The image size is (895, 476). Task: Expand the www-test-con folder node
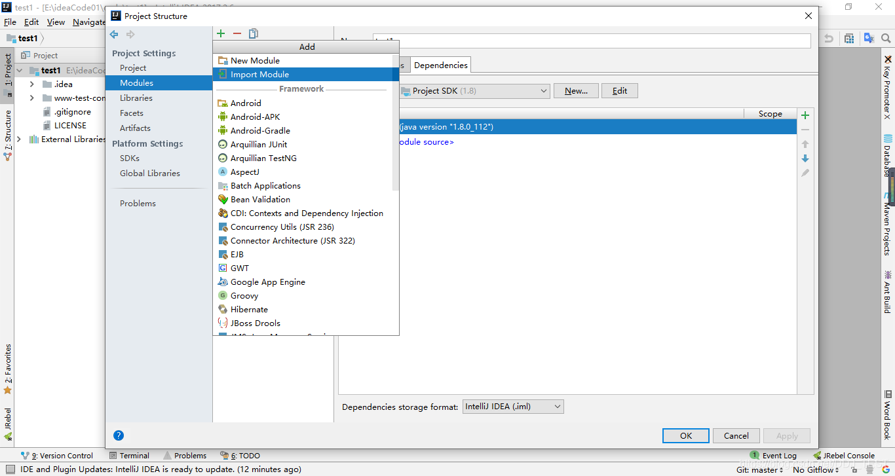(x=31, y=98)
